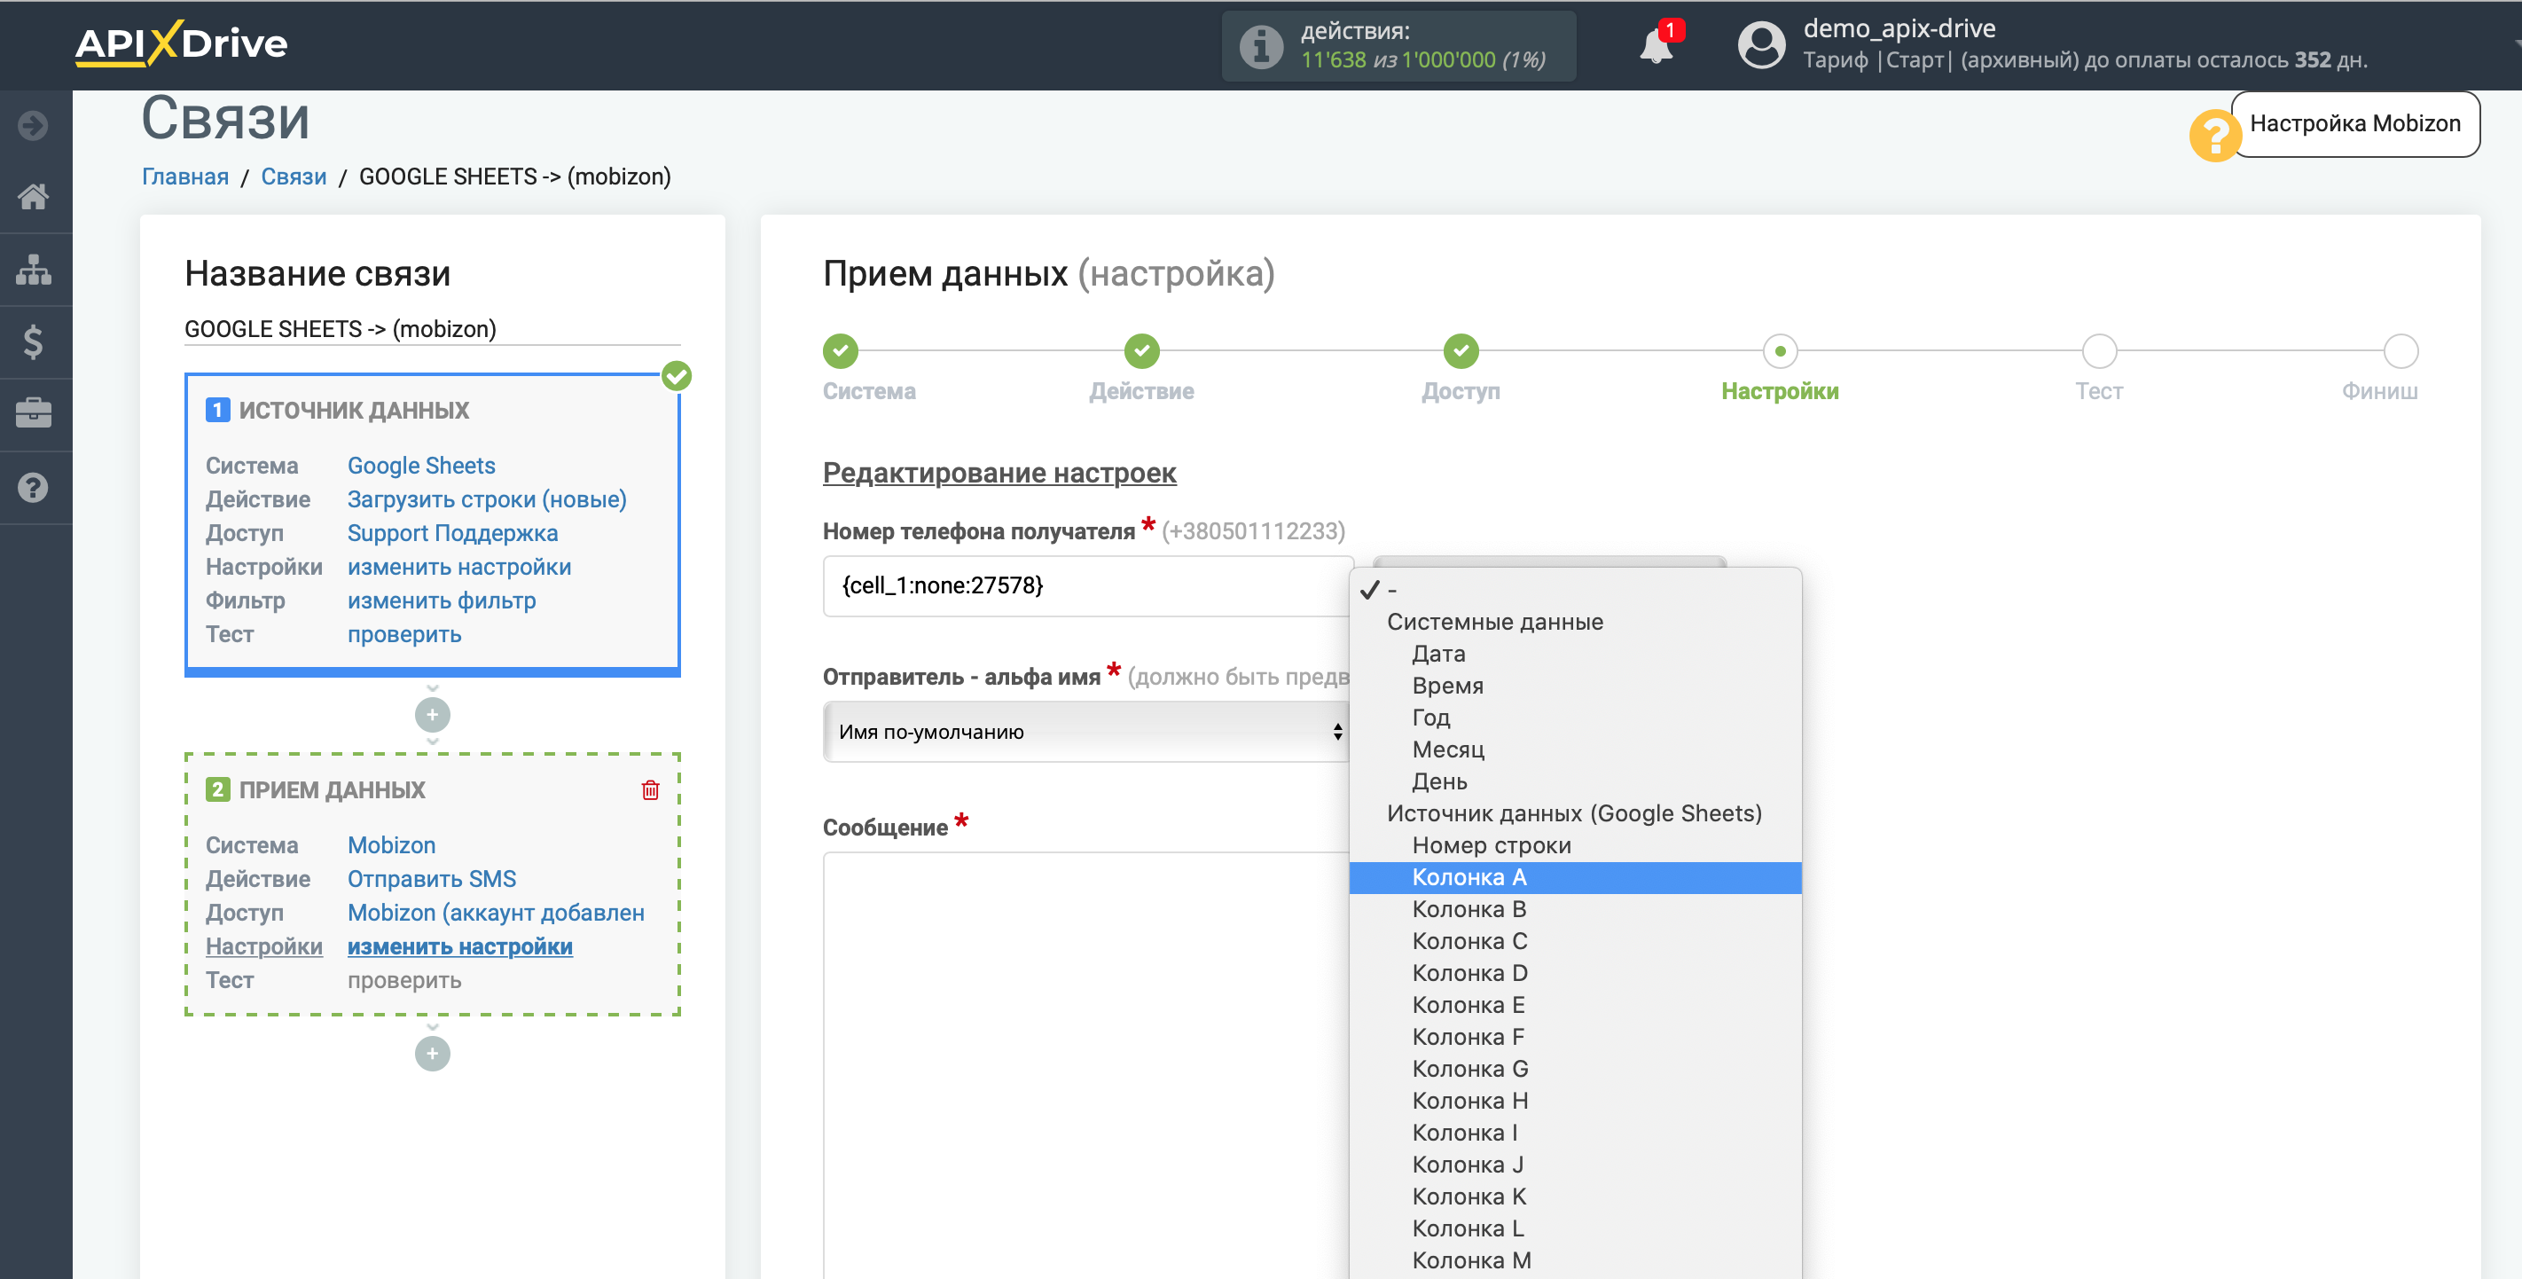Viewport: 2522px width, 1279px height.
Task: Select Колонка L from the dropdown
Action: 1575,1229
